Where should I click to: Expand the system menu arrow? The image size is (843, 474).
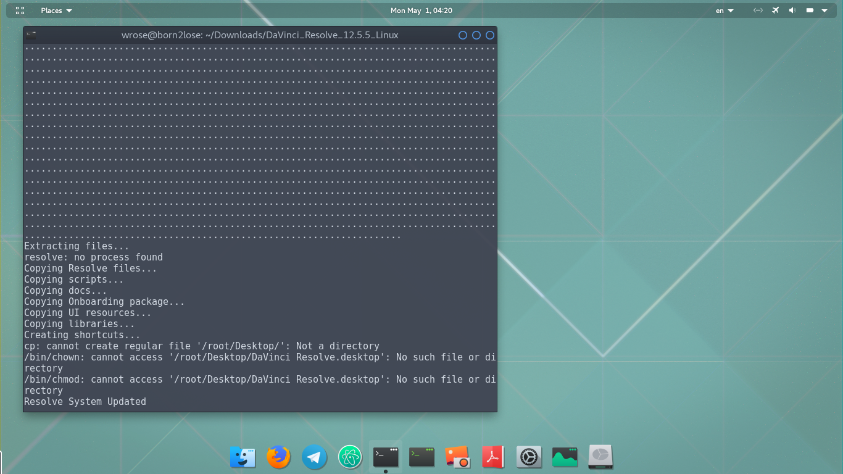click(824, 10)
